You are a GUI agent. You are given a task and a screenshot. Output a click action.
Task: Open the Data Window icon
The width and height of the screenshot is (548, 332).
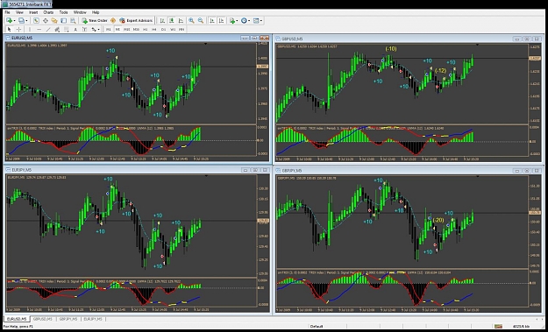tap(46, 21)
